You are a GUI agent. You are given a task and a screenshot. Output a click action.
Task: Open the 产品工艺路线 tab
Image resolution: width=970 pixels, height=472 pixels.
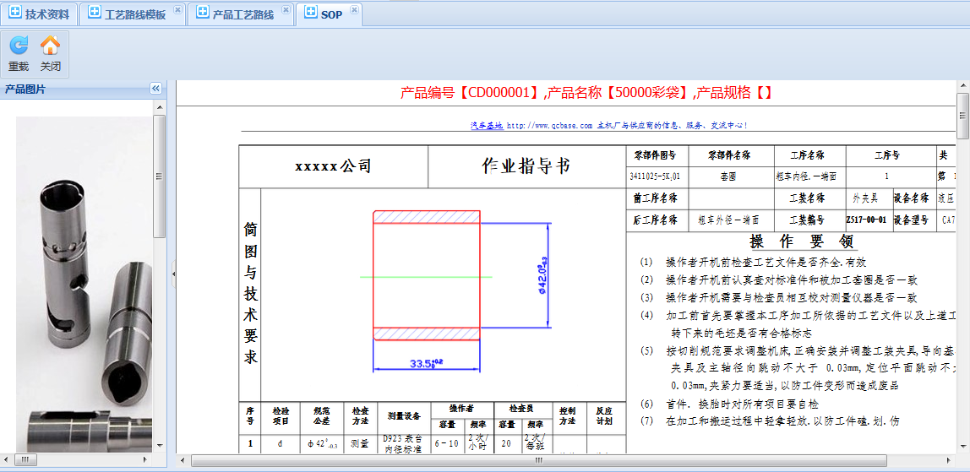click(235, 14)
